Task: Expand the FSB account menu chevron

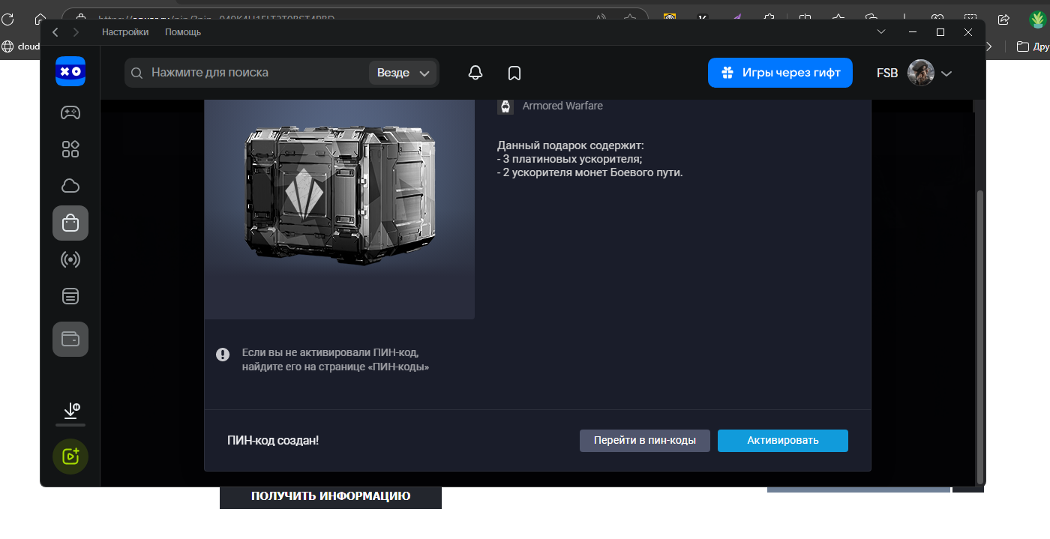Action: (x=946, y=73)
